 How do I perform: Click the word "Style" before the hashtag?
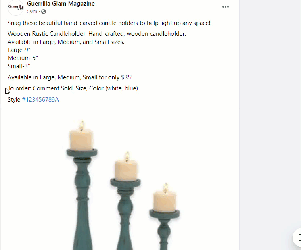(14, 100)
